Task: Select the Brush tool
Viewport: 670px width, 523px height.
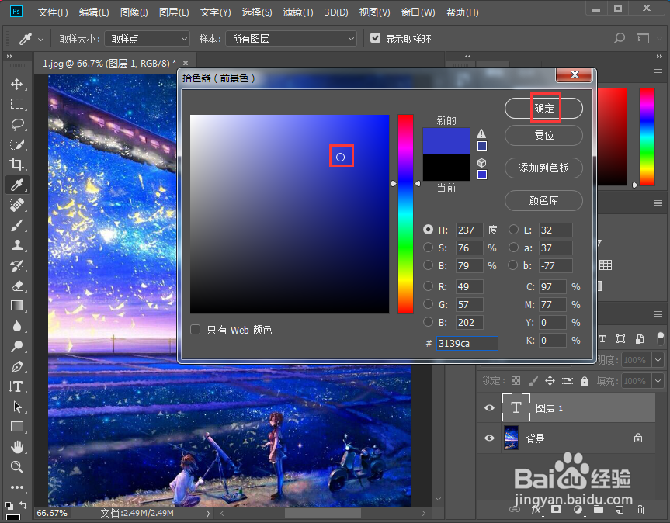Action: coord(16,225)
